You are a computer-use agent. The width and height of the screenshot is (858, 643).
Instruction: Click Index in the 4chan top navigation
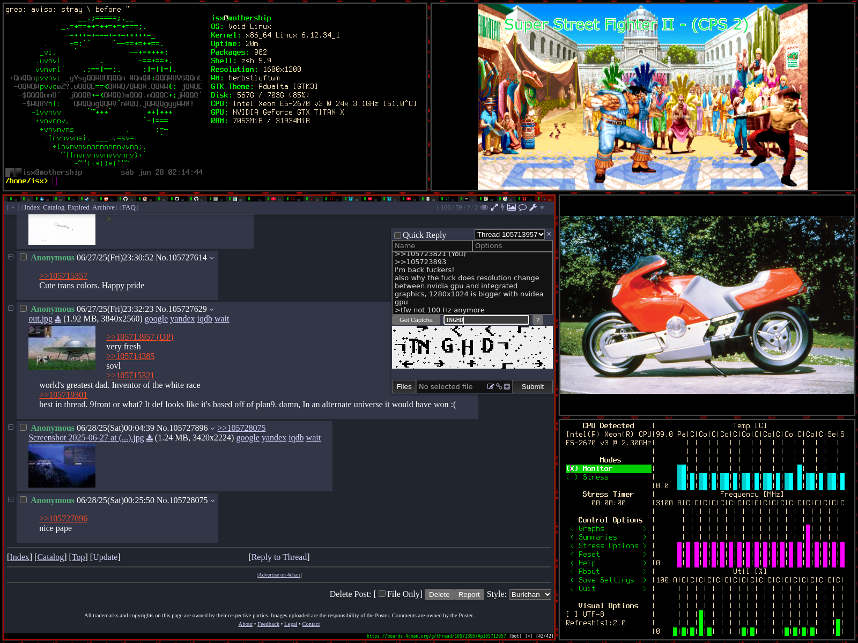(x=32, y=207)
